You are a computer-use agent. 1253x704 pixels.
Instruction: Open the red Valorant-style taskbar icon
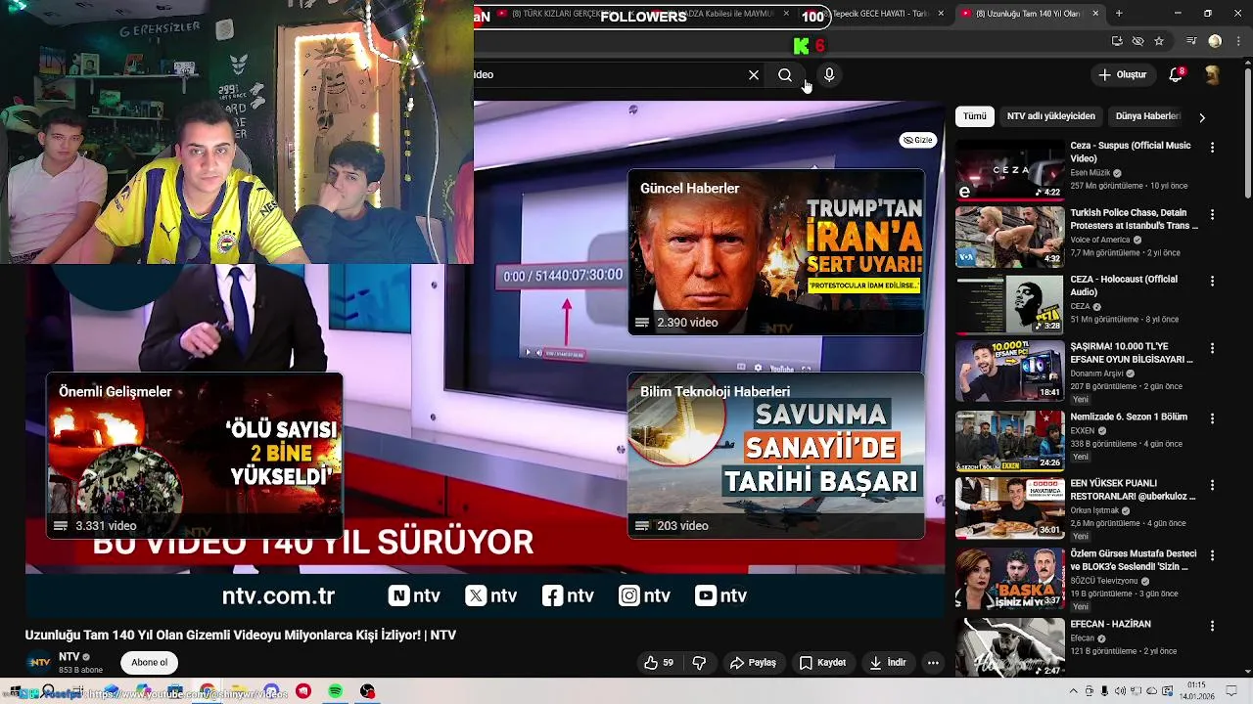pyautogui.click(x=303, y=691)
